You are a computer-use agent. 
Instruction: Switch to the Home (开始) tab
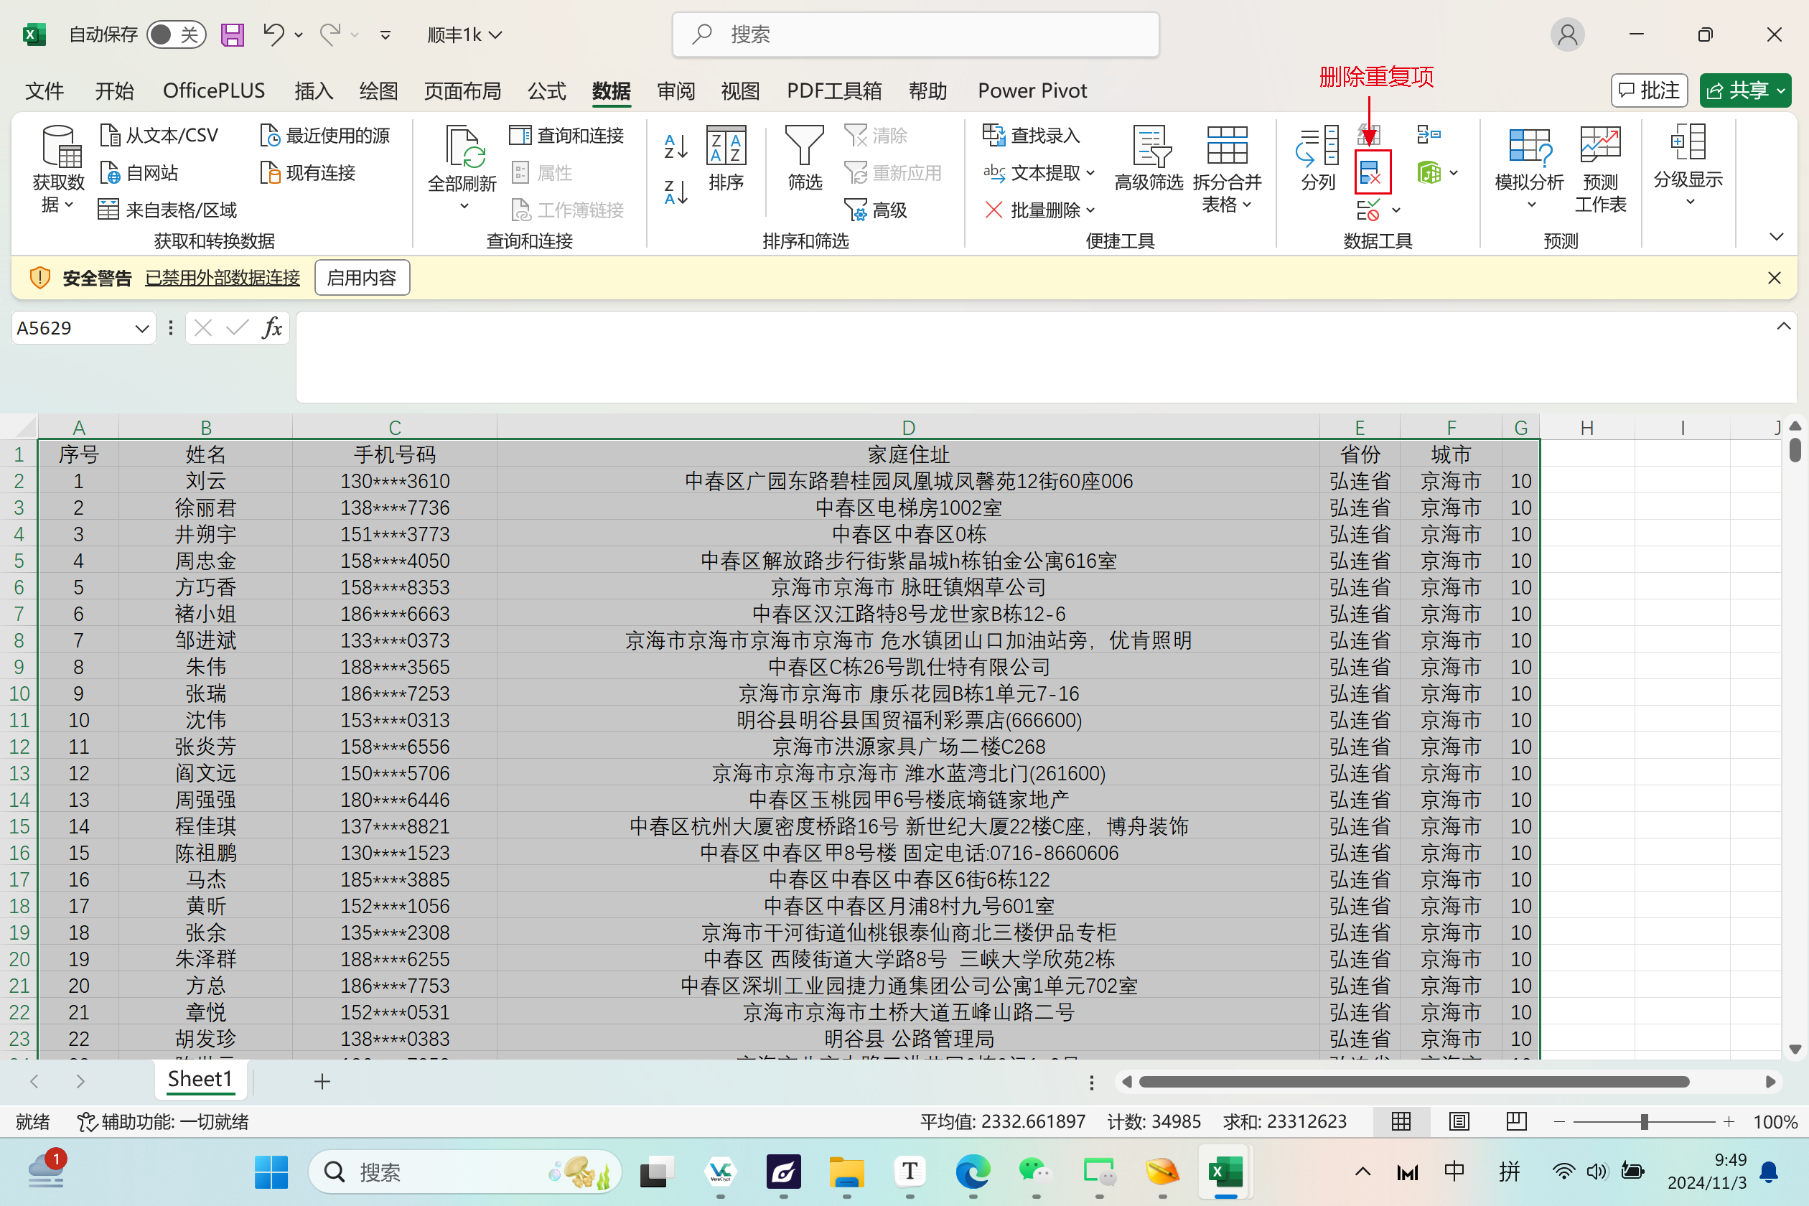coord(114,90)
